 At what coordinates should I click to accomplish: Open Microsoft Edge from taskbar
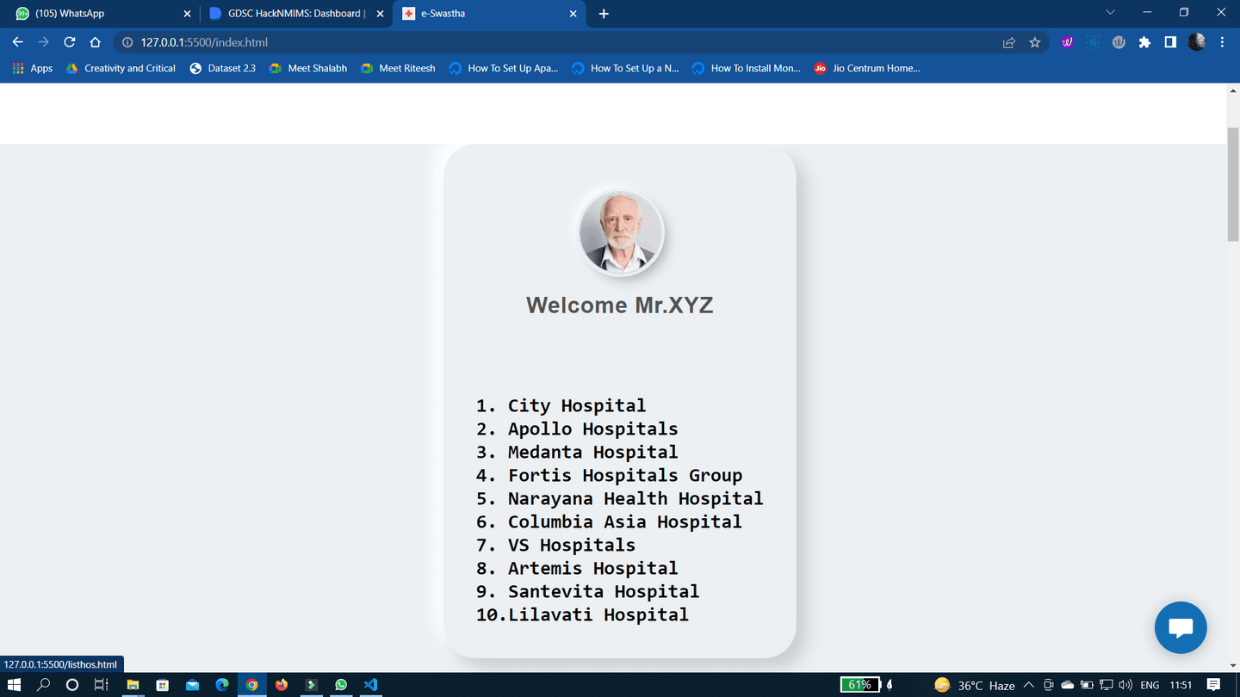(x=222, y=685)
